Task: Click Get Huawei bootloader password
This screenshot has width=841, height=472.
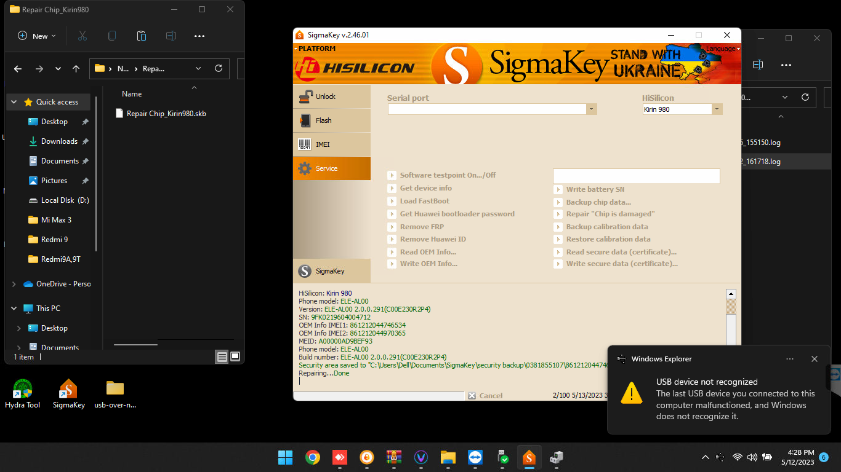Action: coord(451,214)
